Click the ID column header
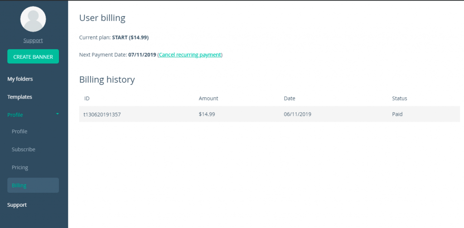The image size is (464, 228). [x=87, y=98]
